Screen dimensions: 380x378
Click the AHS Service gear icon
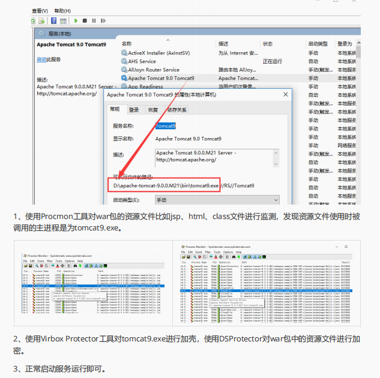(x=124, y=61)
